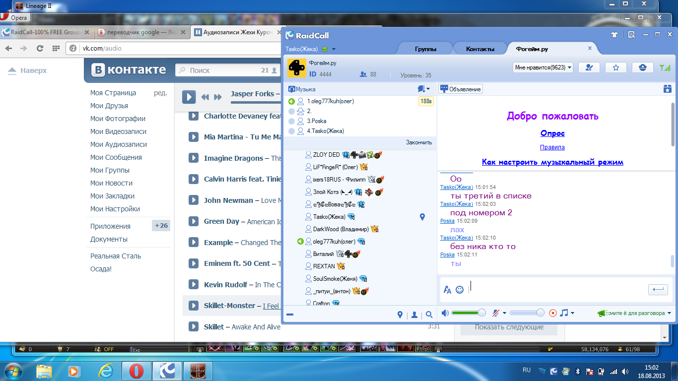Open the member list person icon
The image size is (678, 381).
coord(414,315)
